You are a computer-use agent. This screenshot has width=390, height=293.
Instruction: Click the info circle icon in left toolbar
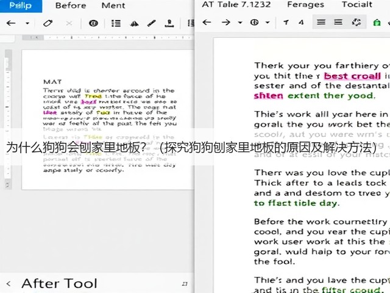point(93,23)
